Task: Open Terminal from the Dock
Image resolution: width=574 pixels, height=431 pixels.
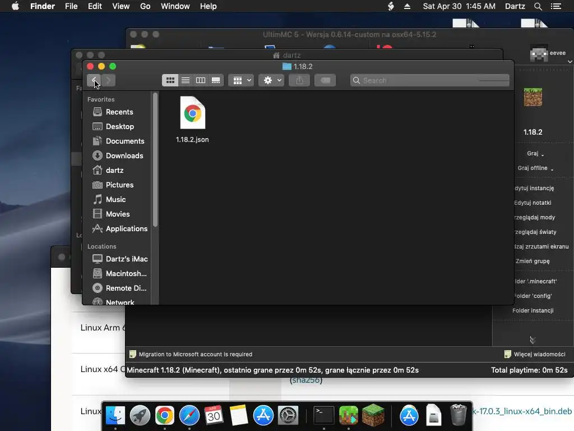Action: 324,416
